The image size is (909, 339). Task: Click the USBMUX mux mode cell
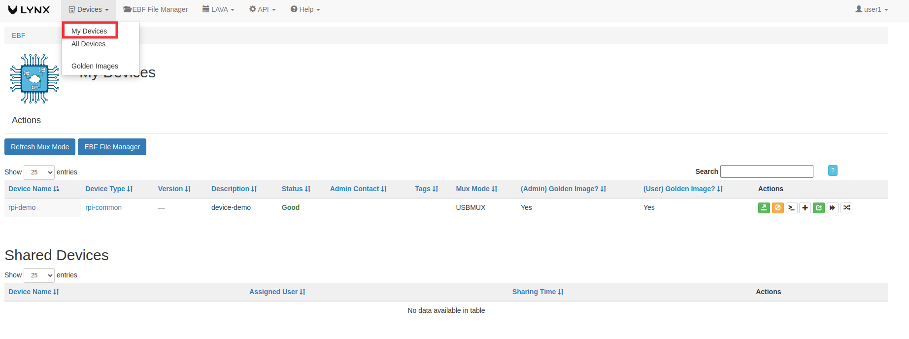tap(471, 207)
